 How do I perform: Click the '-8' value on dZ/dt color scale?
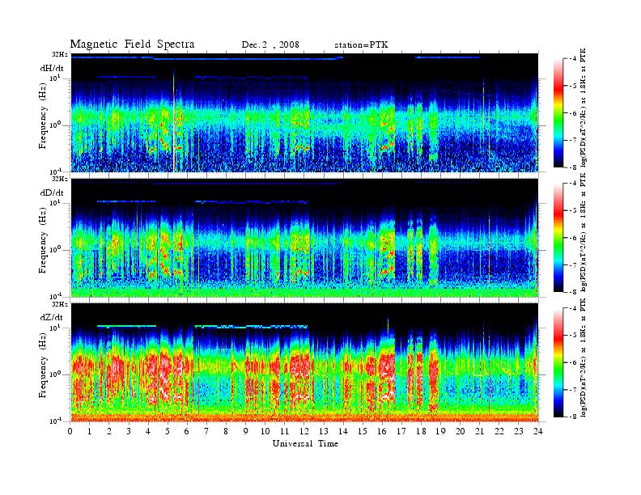point(574,417)
